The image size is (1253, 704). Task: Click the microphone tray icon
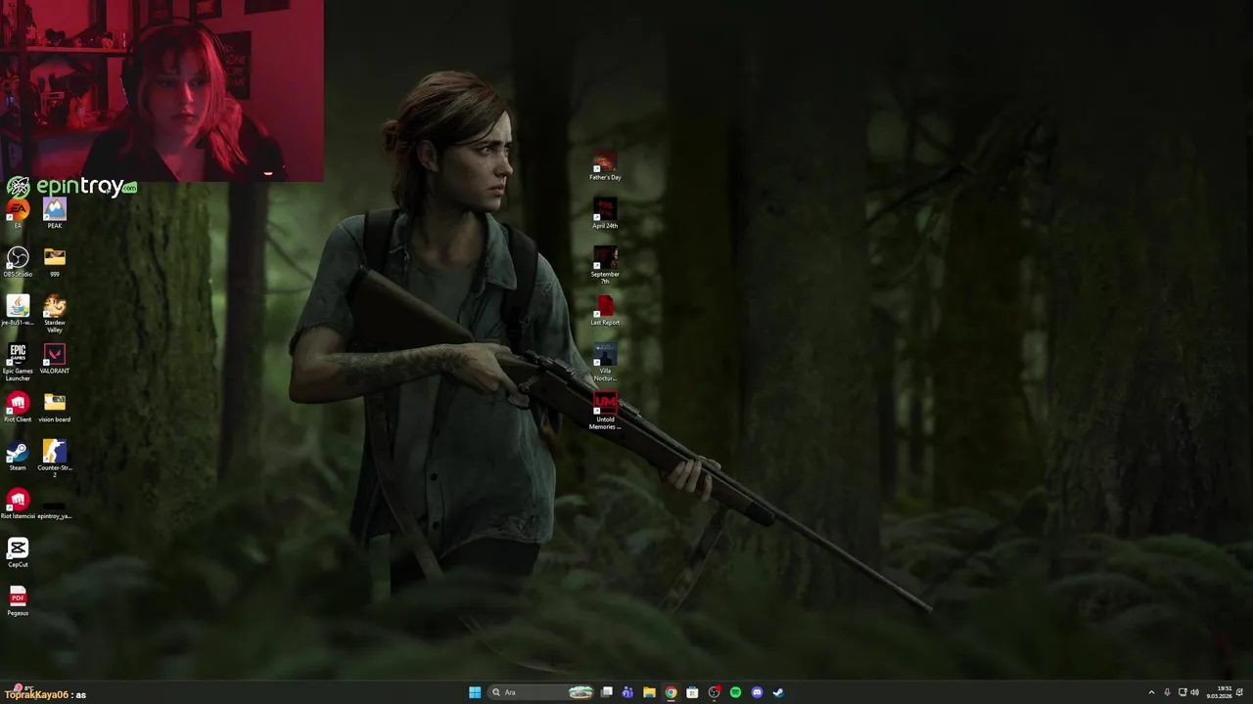[x=1167, y=692]
